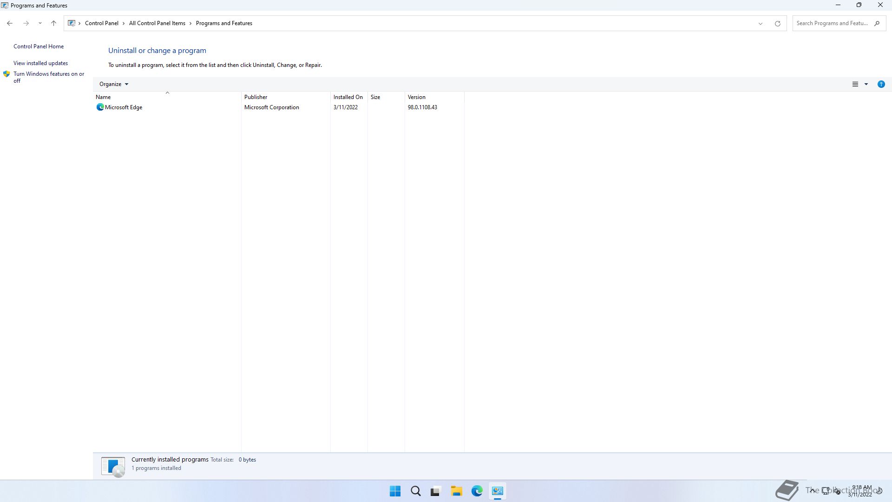Open File Explorer from the taskbar

[x=456, y=491]
